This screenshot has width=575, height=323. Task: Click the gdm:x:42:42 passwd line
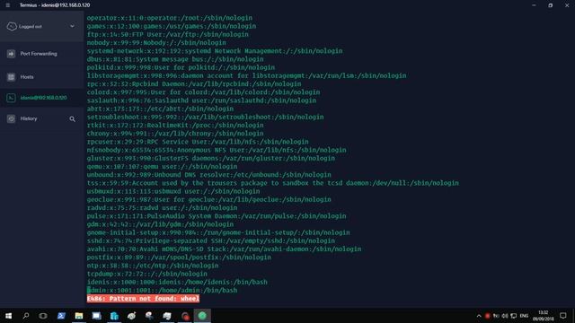[160, 224]
